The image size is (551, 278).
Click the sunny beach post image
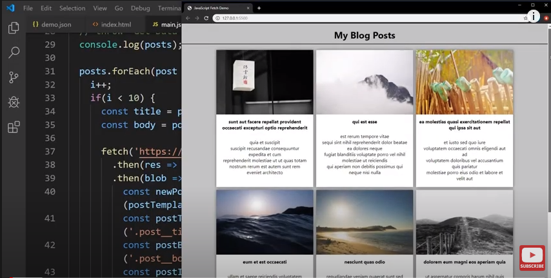click(x=365, y=222)
